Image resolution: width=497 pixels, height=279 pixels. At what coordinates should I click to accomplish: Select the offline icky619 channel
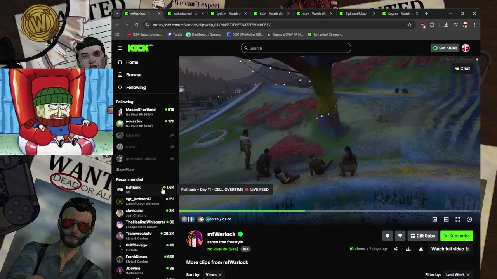146,135
